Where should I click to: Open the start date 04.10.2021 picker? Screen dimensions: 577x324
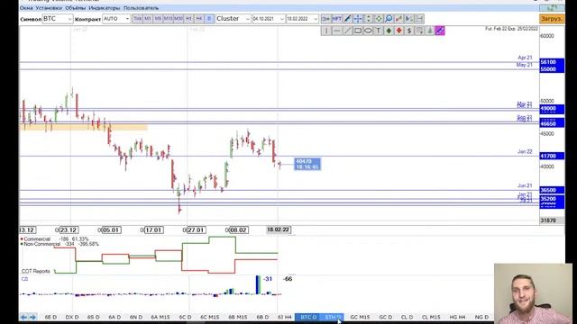269,19
